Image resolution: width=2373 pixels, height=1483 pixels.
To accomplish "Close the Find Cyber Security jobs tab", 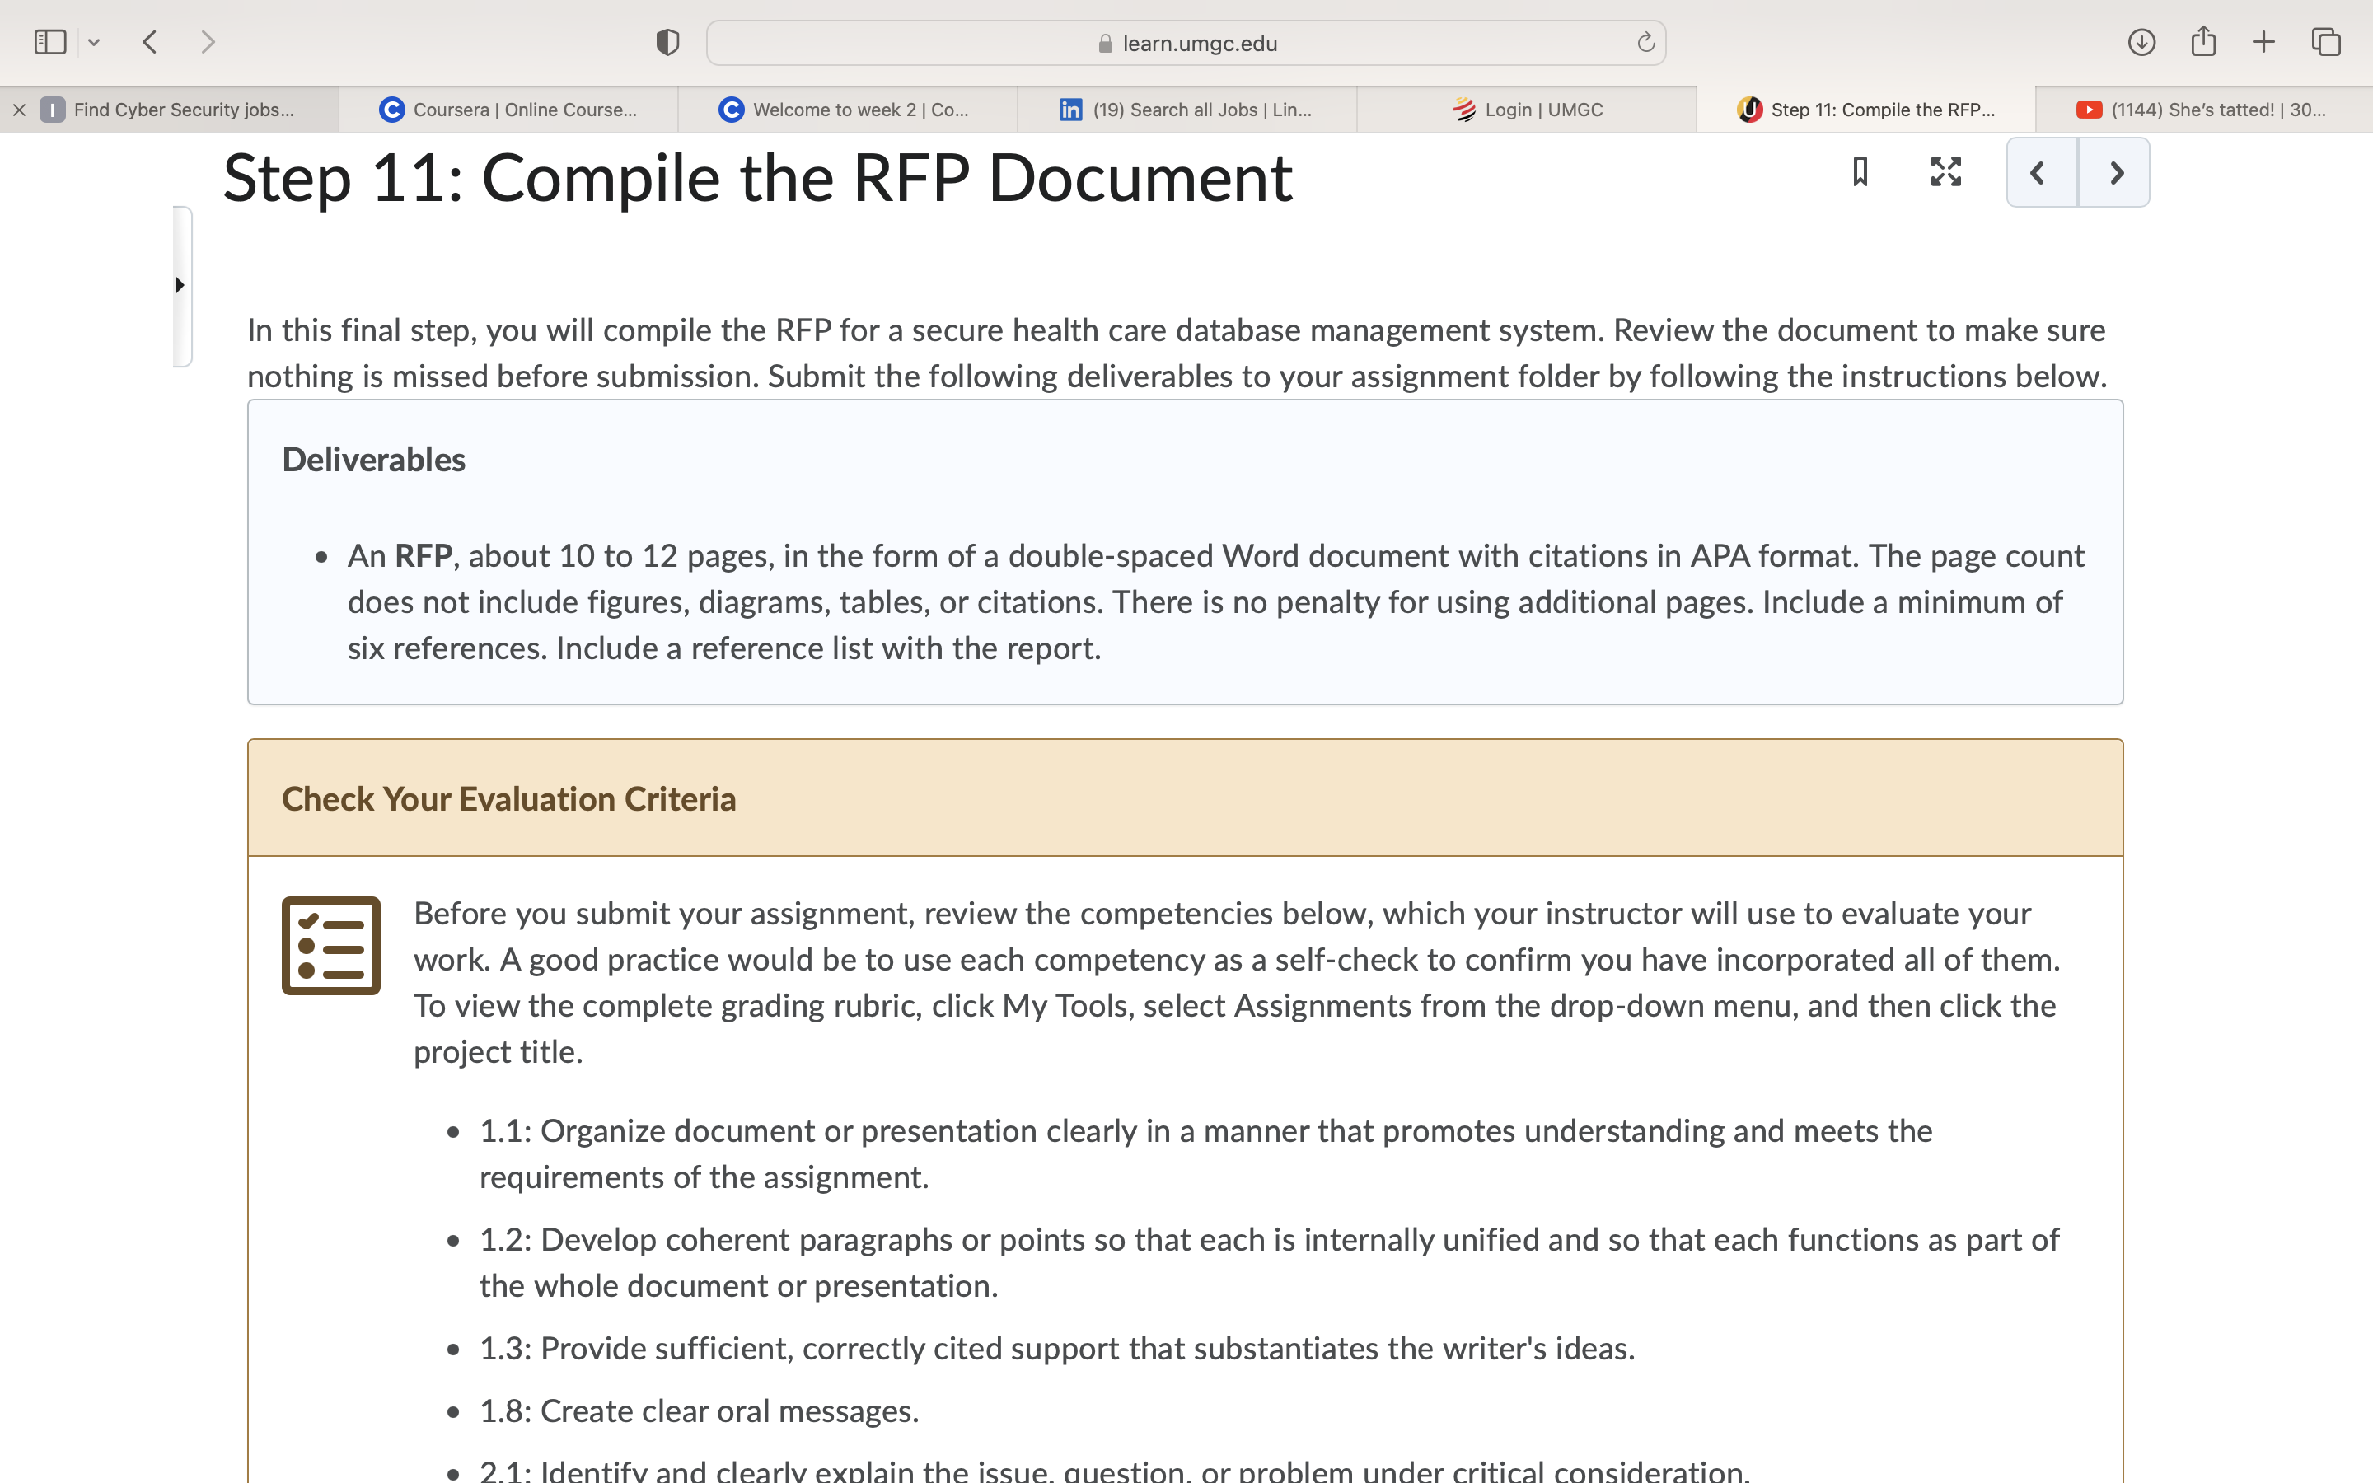I will (19, 110).
